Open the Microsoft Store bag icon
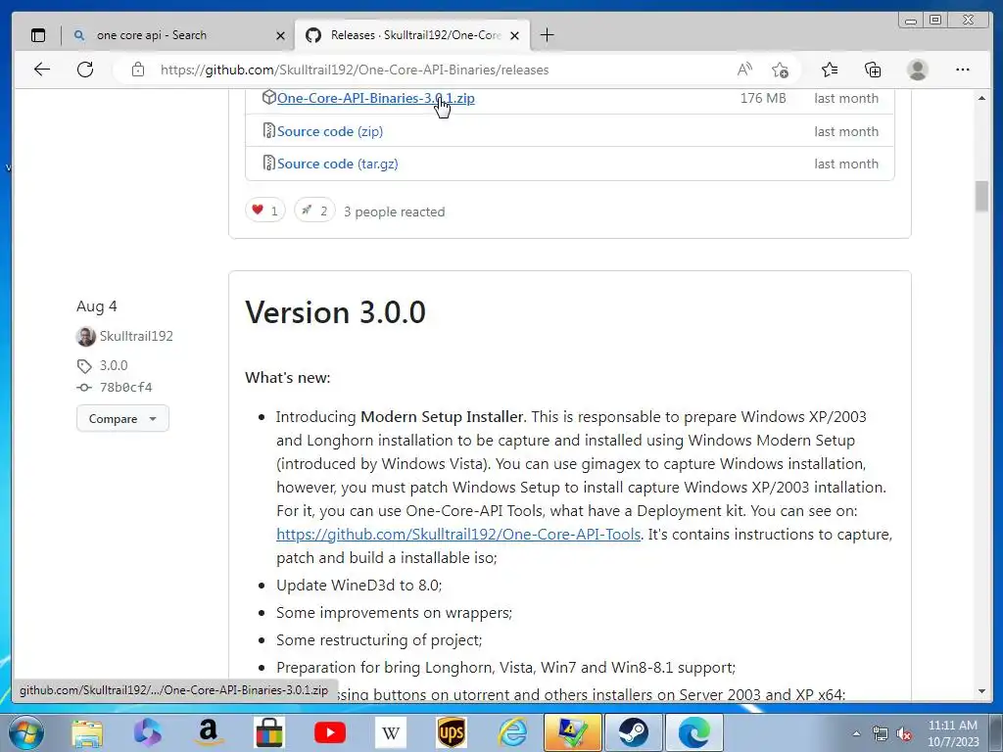The height and width of the screenshot is (752, 1003). point(268,732)
